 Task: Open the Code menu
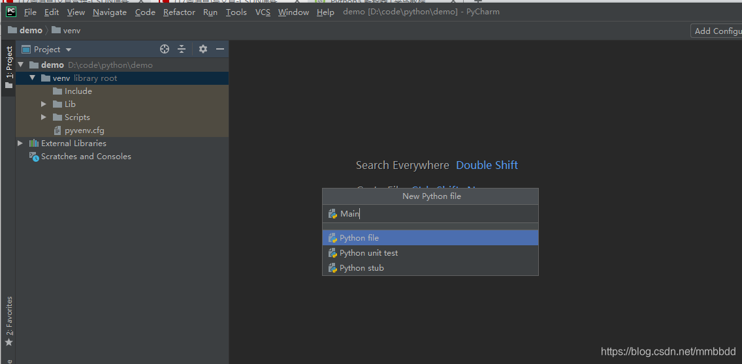(x=145, y=12)
